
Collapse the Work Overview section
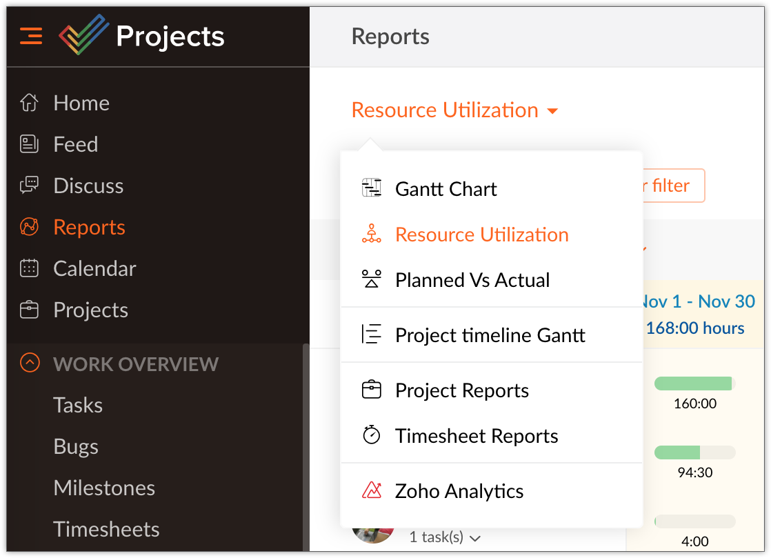pos(30,363)
